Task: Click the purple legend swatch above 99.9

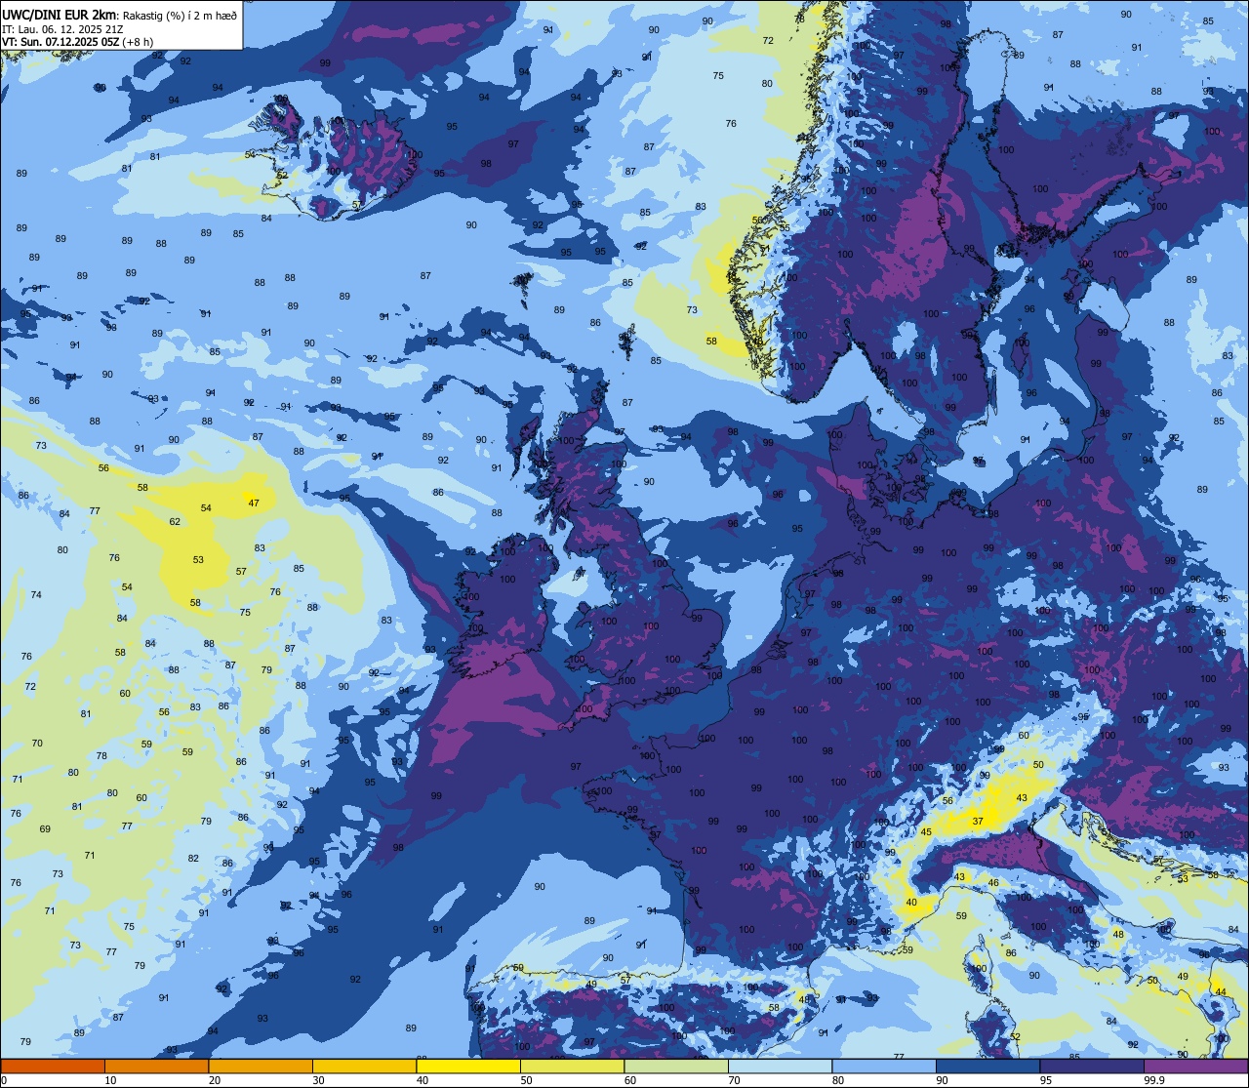Action: (1195, 1066)
